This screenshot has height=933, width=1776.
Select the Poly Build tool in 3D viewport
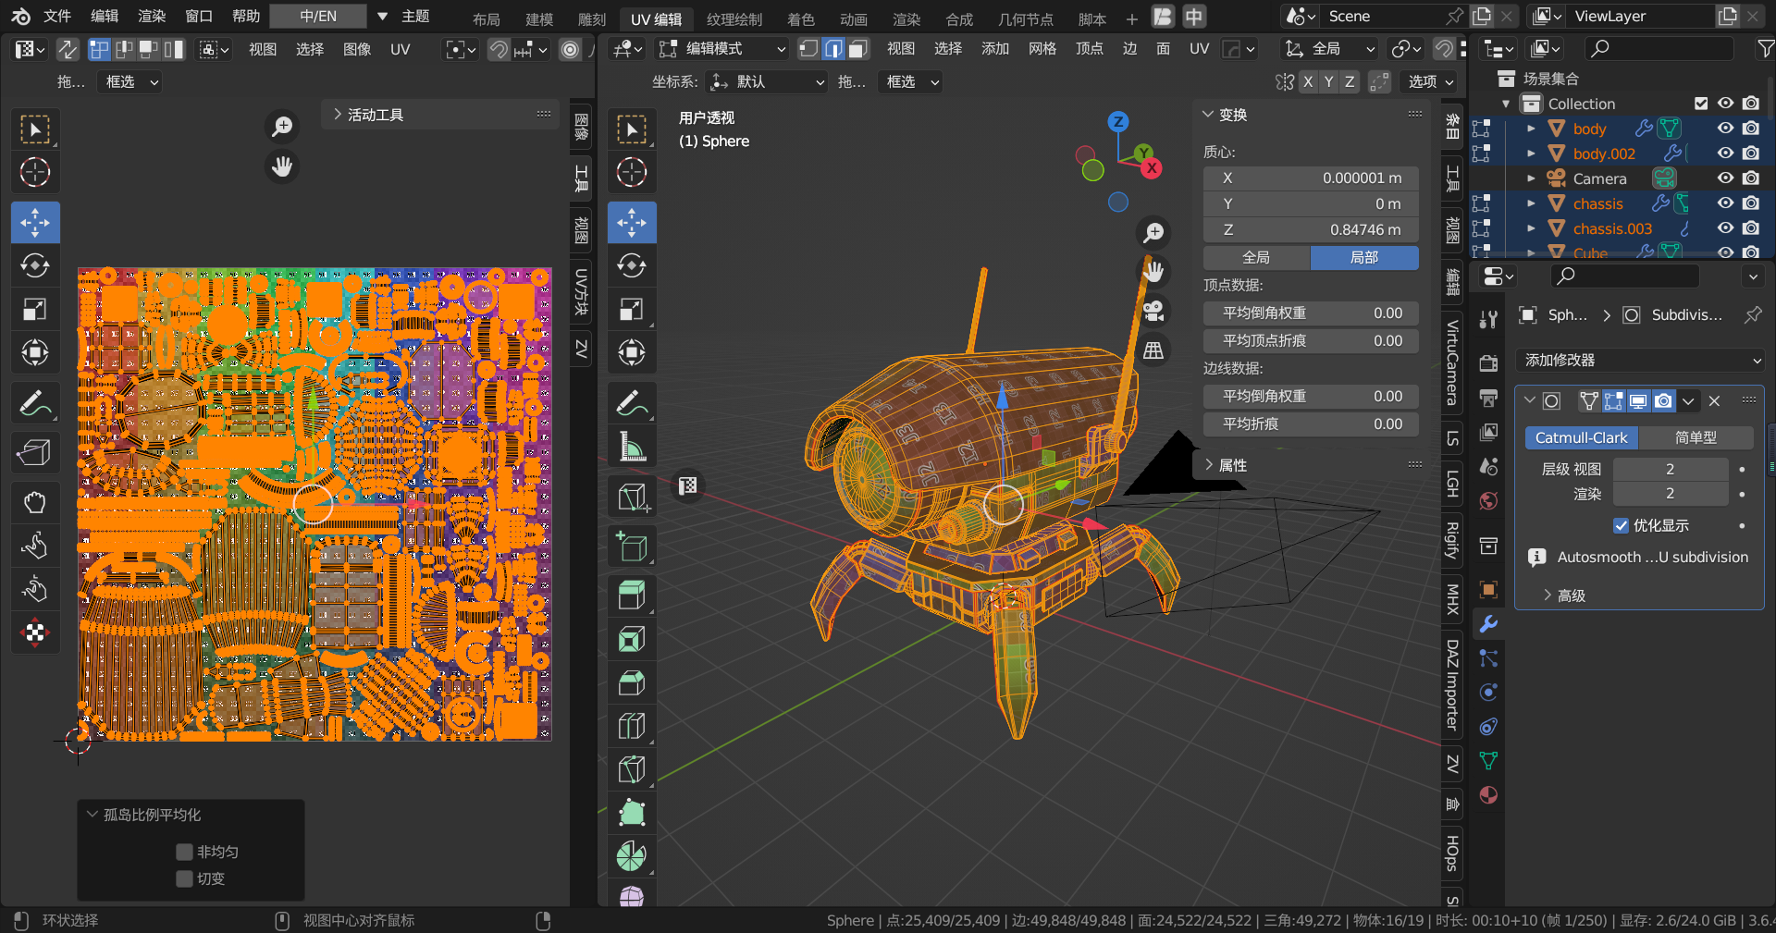coord(632,813)
